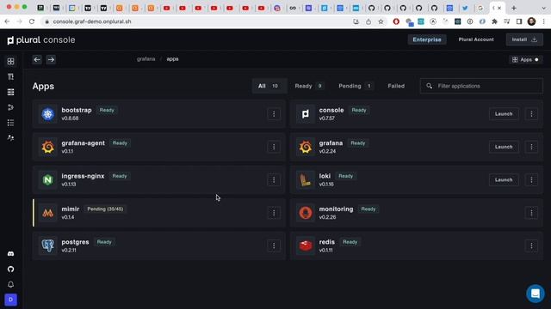Open the chat support bubble
This screenshot has width=551, height=309.
[x=536, y=294]
